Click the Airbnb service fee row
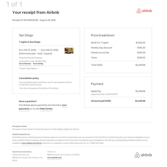The image size is (167, 167). click(x=118, y=53)
